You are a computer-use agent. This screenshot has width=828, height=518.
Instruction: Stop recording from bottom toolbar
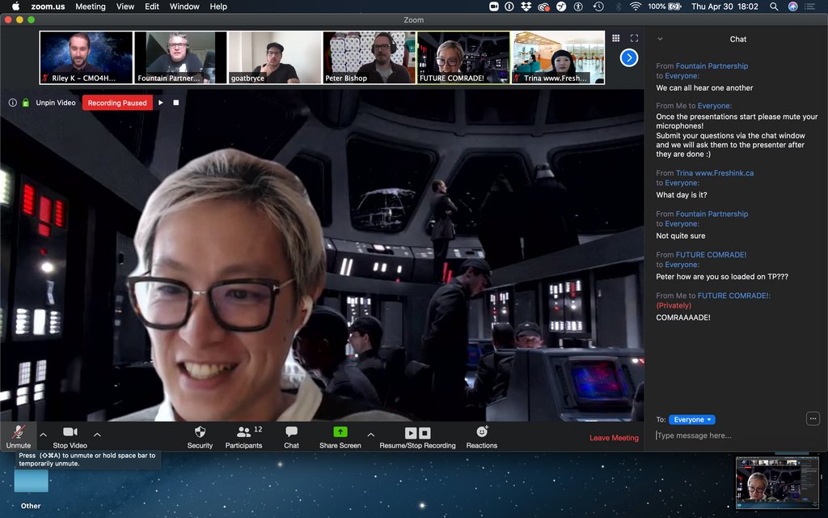pyautogui.click(x=425, y=433)
